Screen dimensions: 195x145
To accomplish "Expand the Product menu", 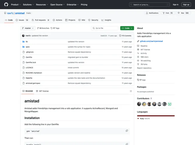I will [16, 5].
